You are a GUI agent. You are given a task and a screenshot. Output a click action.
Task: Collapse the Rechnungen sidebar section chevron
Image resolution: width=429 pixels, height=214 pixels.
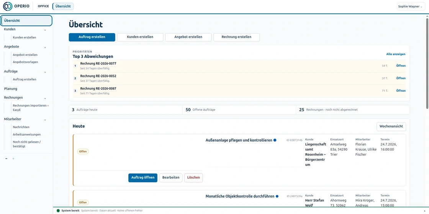(x=45, y=98)
